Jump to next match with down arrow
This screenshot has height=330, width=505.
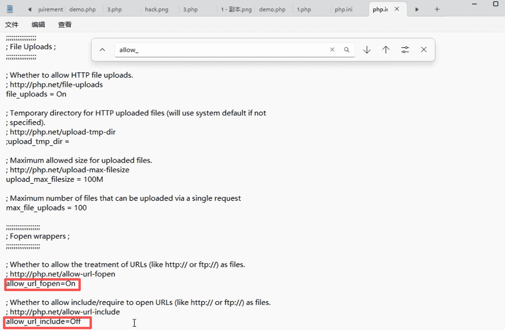[367, 50]
